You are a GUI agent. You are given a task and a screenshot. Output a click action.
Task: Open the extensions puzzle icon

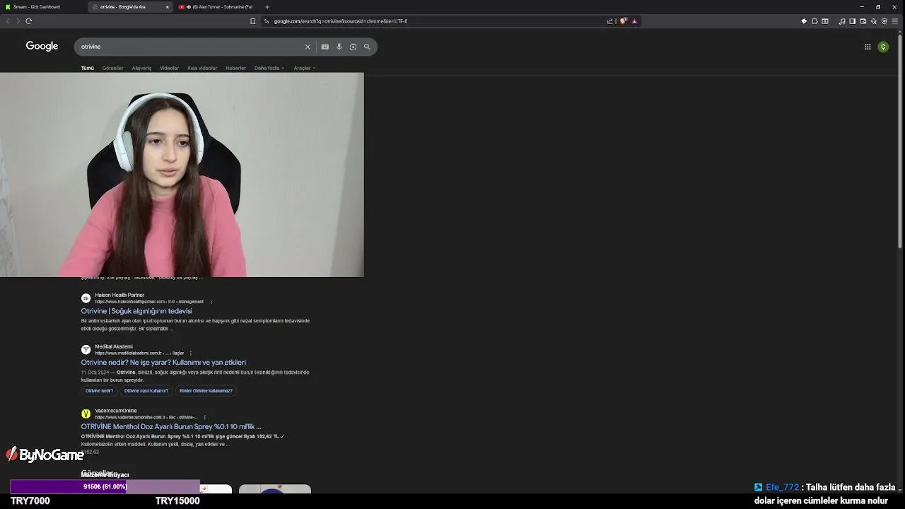(814, 21)
